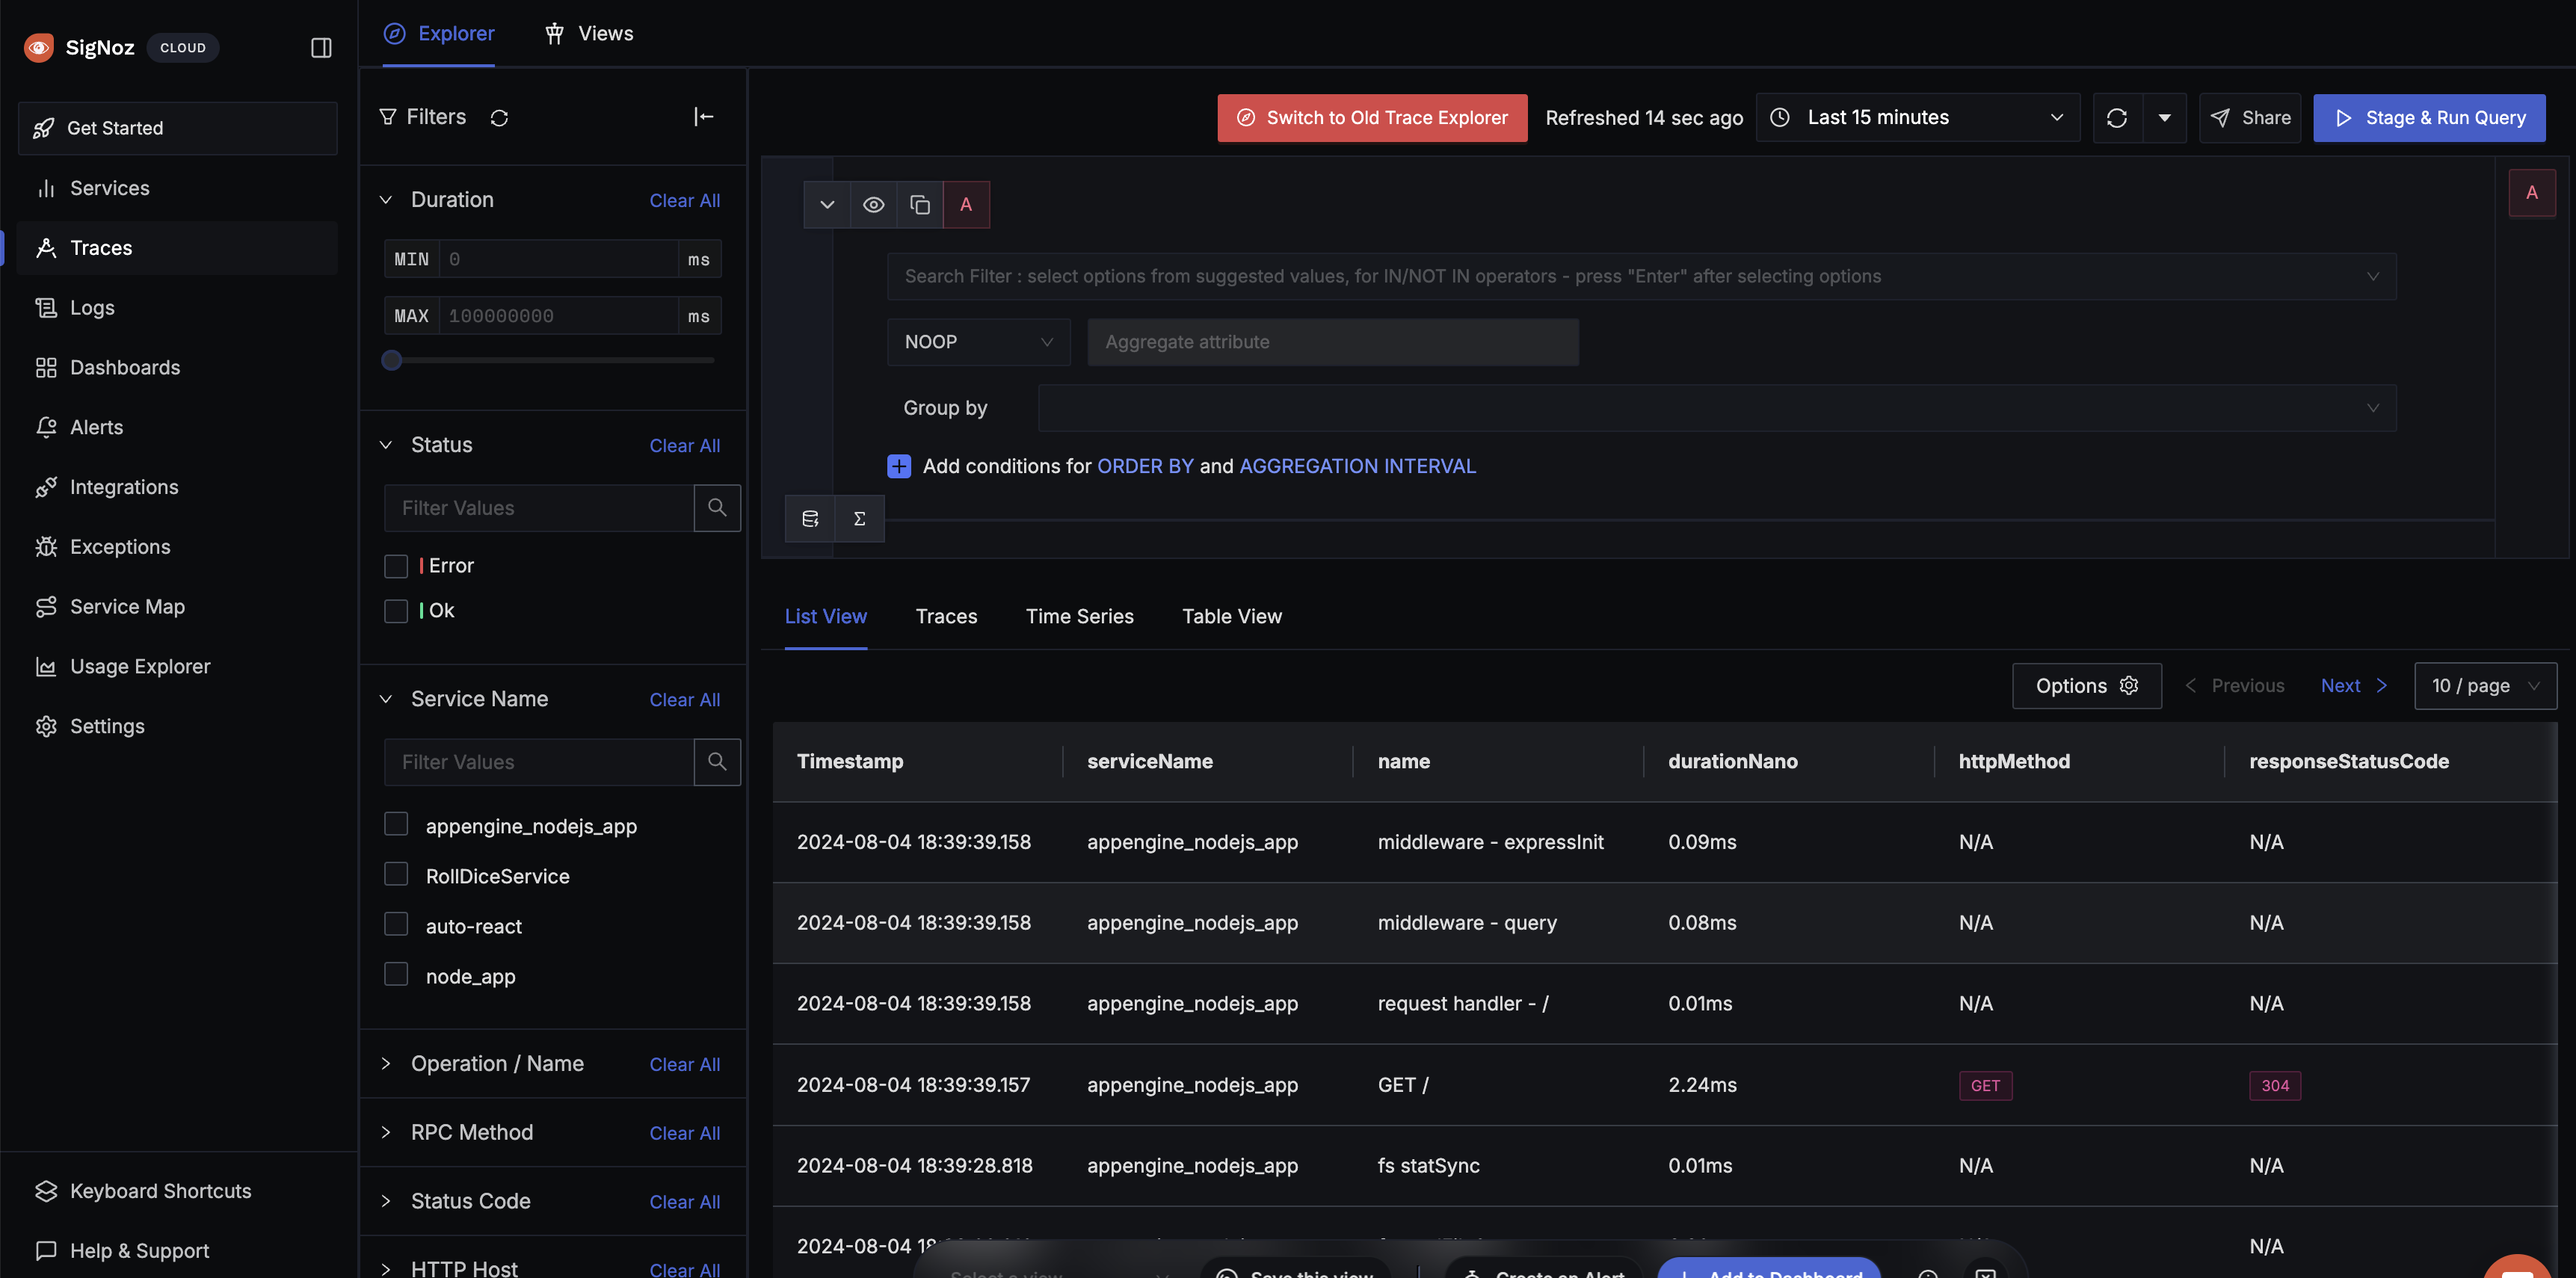
Task: Go to Dashboards in the sidebar
Action: (178, 367)
